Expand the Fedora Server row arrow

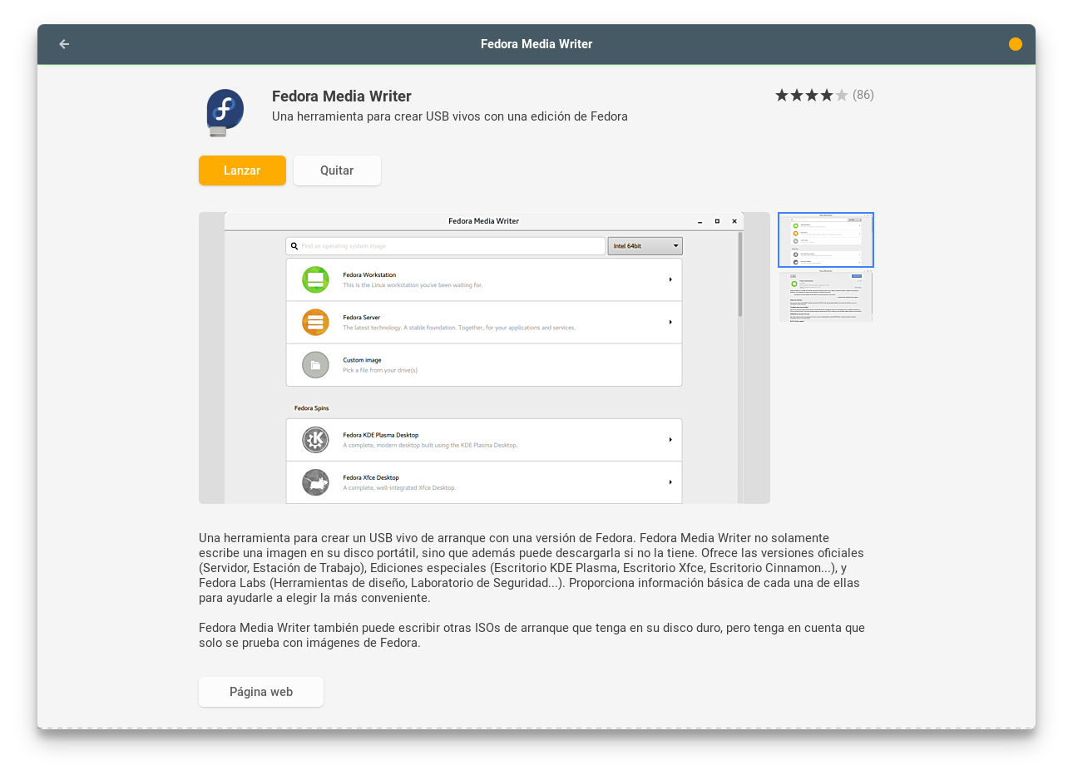[670, 322]
